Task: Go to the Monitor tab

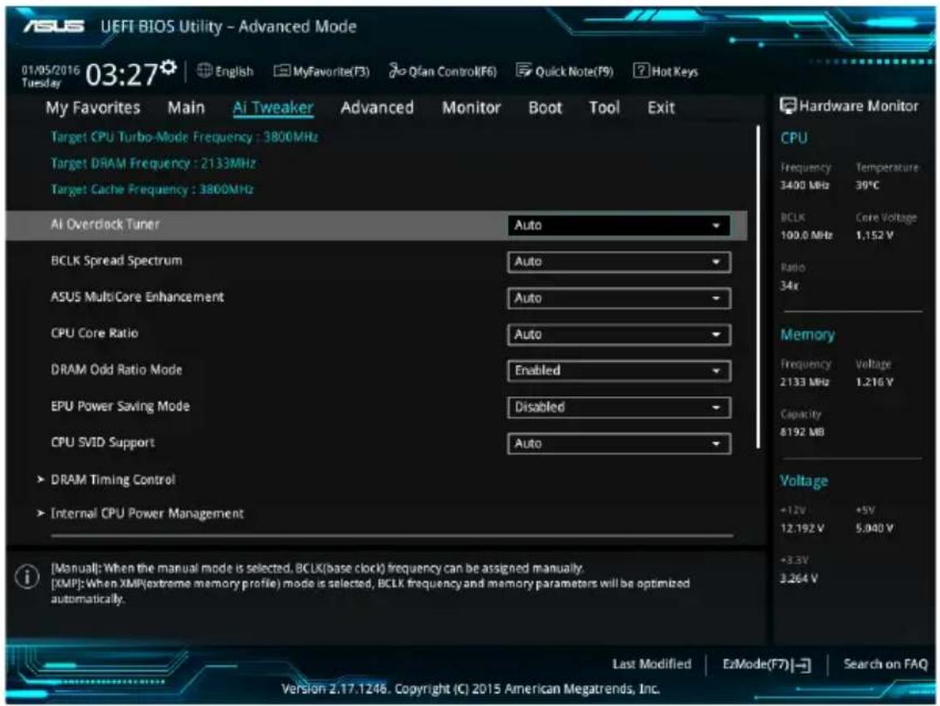Action: [x=471, y=108]
